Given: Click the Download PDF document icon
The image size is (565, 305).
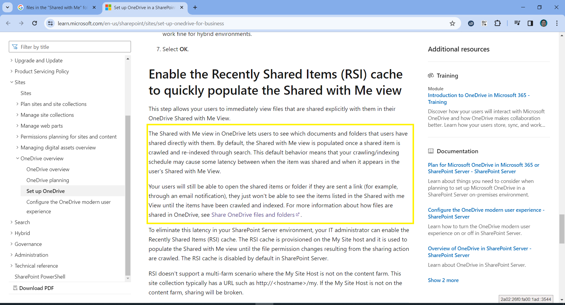Looking at the screenshot, I should [15, 288].
